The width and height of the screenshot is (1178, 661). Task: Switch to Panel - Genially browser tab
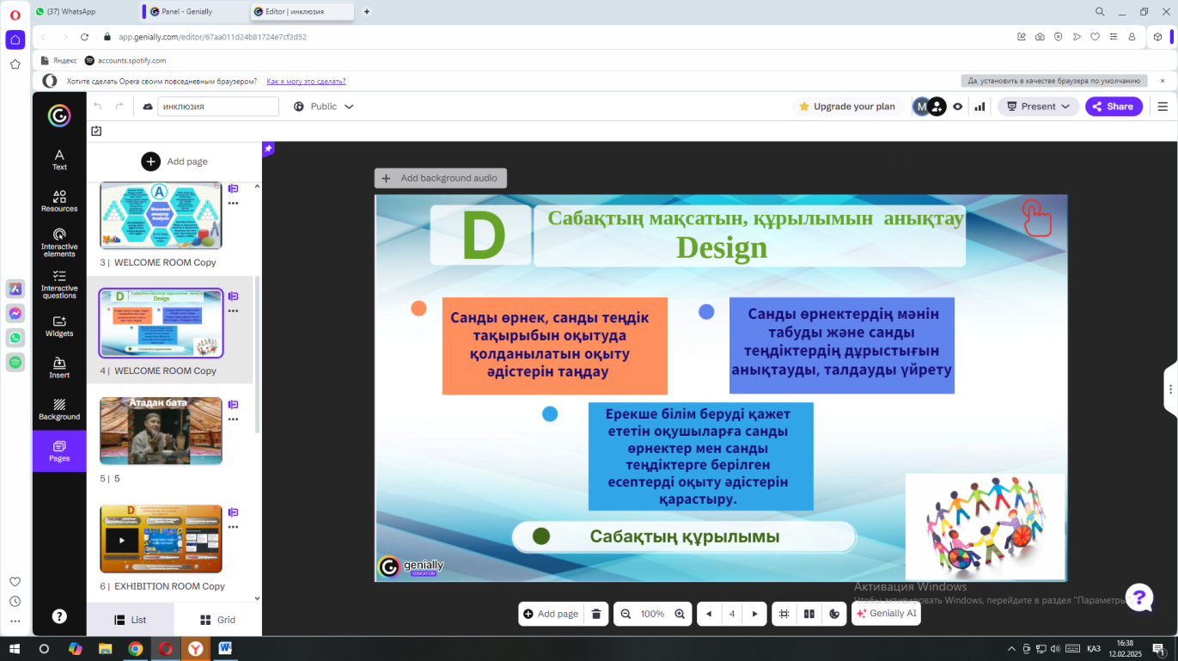tap(186, 11)
